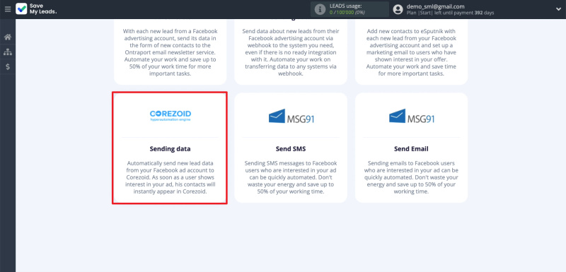Click the LEADS usage label text
The width and height of the screenshot is (566, 272).
346,6
